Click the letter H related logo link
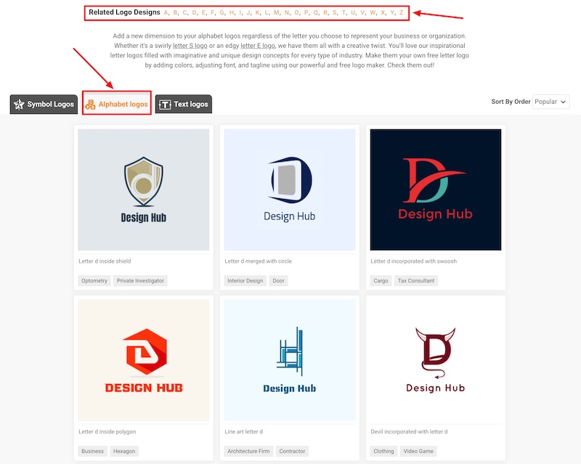 pyautogui.click(x=232, y=12)
